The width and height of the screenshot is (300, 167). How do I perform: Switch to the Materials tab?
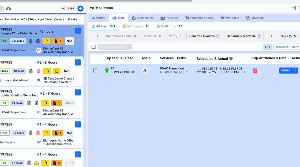coord(255,18)
